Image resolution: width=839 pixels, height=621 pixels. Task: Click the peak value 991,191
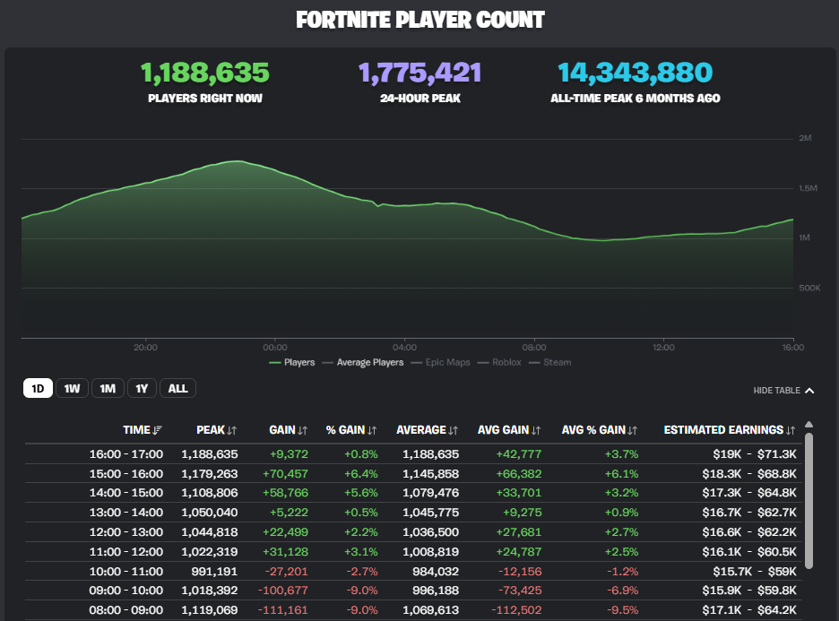[x=214, y=571]
